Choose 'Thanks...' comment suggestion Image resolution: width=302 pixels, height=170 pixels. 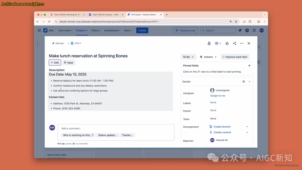point(127,135)
